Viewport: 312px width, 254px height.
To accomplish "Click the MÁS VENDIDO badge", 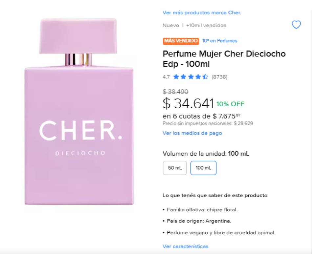I will [x=181, y=41].
